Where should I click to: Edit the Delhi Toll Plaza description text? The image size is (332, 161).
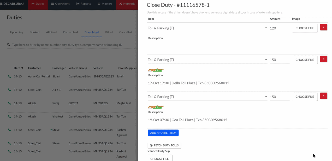click(207, 83)
